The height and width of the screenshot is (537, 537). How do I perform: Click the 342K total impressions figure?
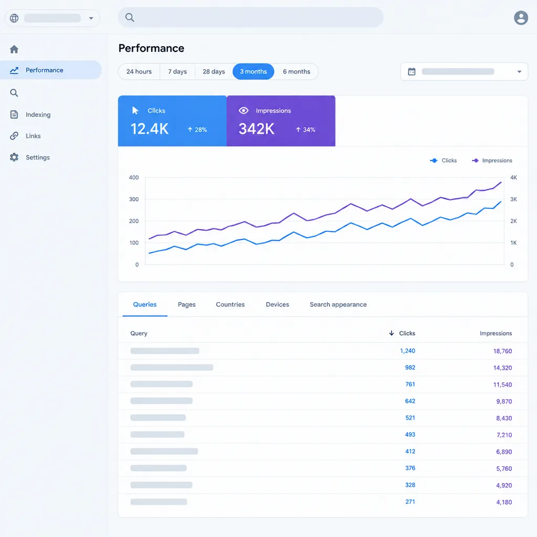(256, 129)
